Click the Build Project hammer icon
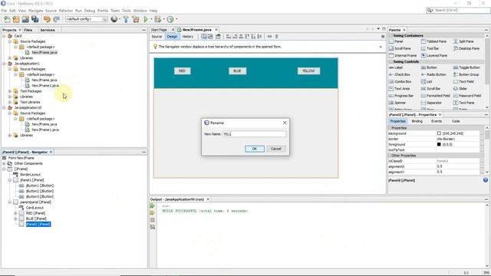The width and height of the screenshot is (491, 276). click(x=126, y=19)
